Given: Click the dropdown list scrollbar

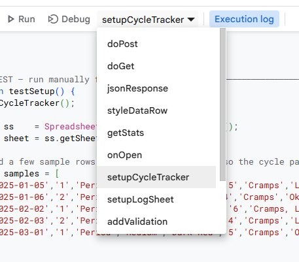Looking at the screenshot, I should [222, 105].
